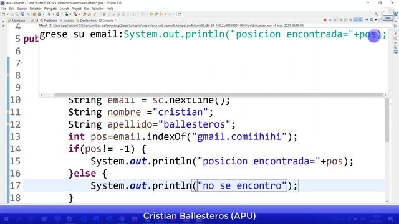Click the console horizontal scrollbar thumb
Viewport: 399px width, 224px height.
tap(218, 95)
